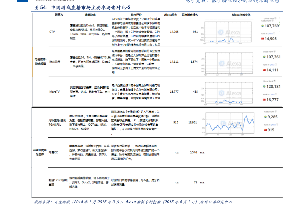Click the China flag icon beside large 14,905
Screen dimensions: 298x209
(x=263, y=39)
